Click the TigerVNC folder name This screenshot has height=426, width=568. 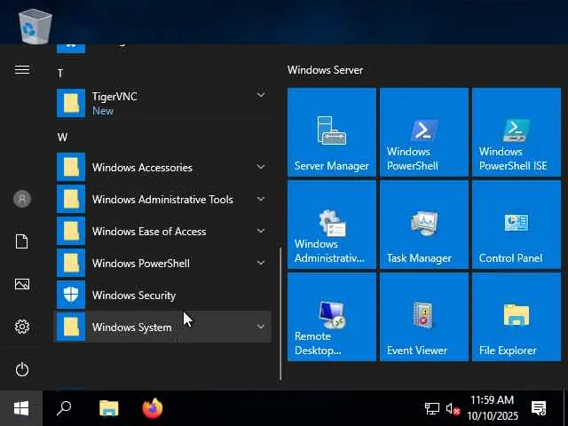[x=114, y=97]
